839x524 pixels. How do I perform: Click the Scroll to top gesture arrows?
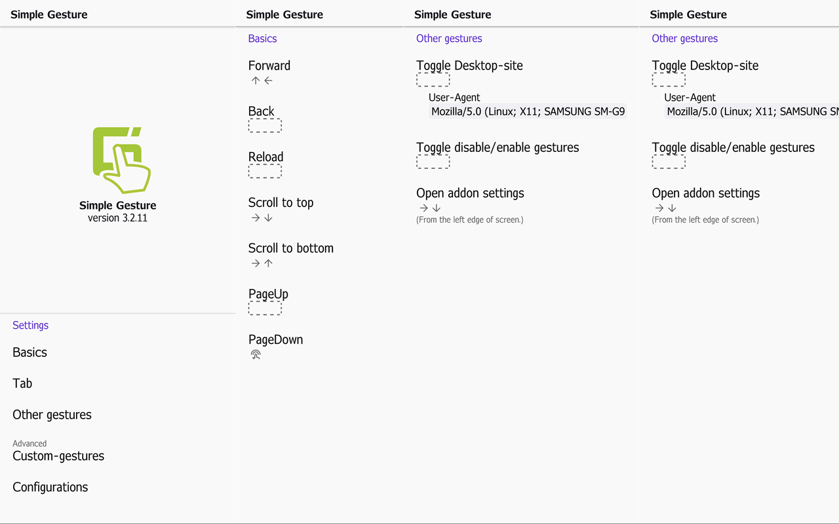pos(262,217)
